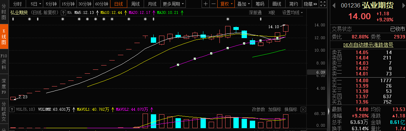Screen dimensions: 406x131
Task: Open the VOL indicator help question mark
Action: (12, 109)
